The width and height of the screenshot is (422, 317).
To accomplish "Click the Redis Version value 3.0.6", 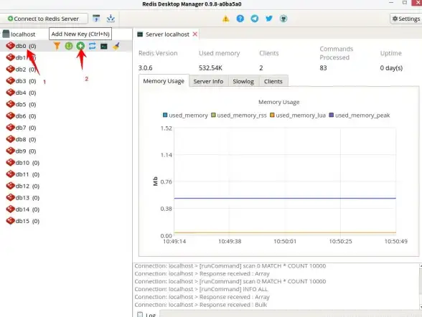I will (x=145, y=67).
